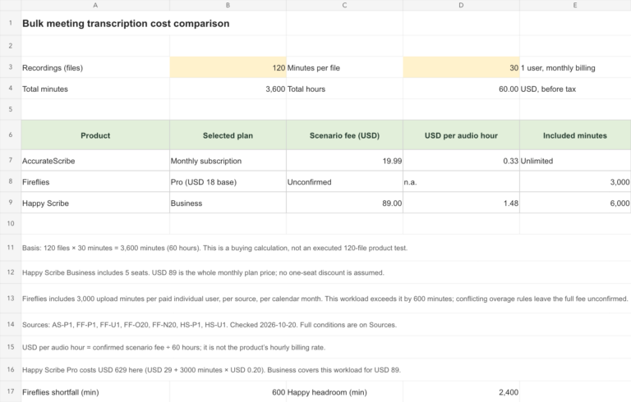
Task: Select the yellow input cell containing 30
Action: pyautogui.click(x=461, y=67)
